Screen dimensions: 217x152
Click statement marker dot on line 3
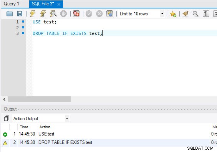tap(23, 33)
